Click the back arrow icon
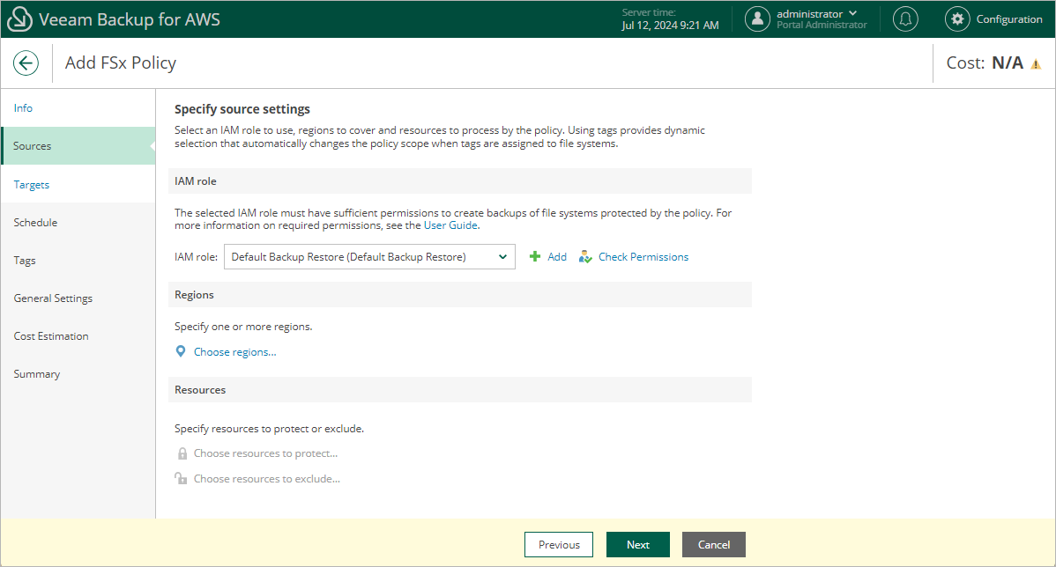 [26, 63]
